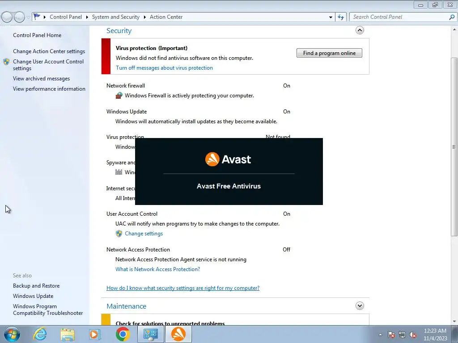
Task: Click the Avast Free Antivirus splash text
Action: coord(229,186)
